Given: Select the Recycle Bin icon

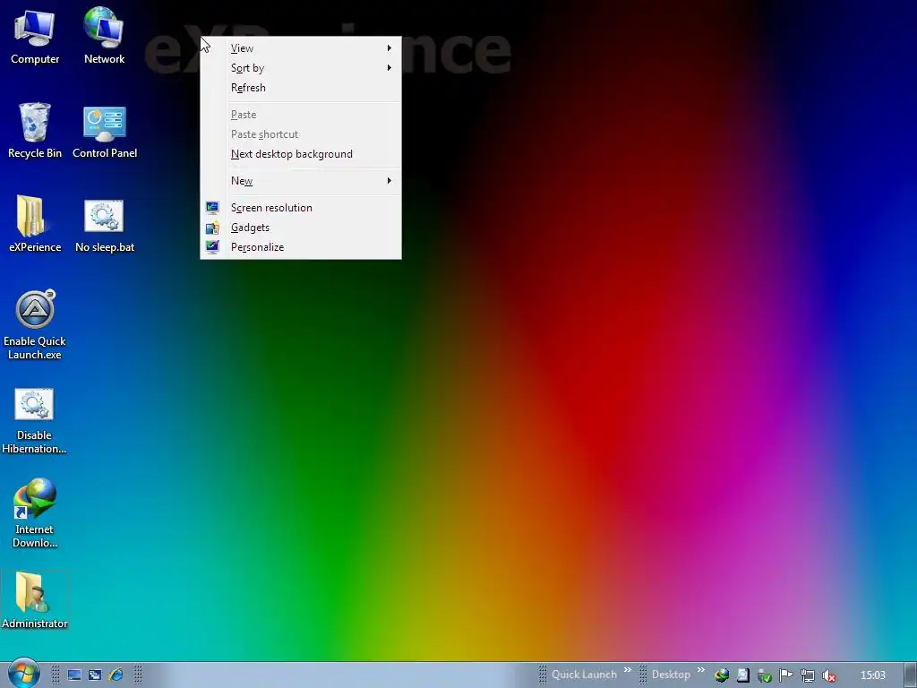Looking at the screenshot, I should tap(35, 130).
